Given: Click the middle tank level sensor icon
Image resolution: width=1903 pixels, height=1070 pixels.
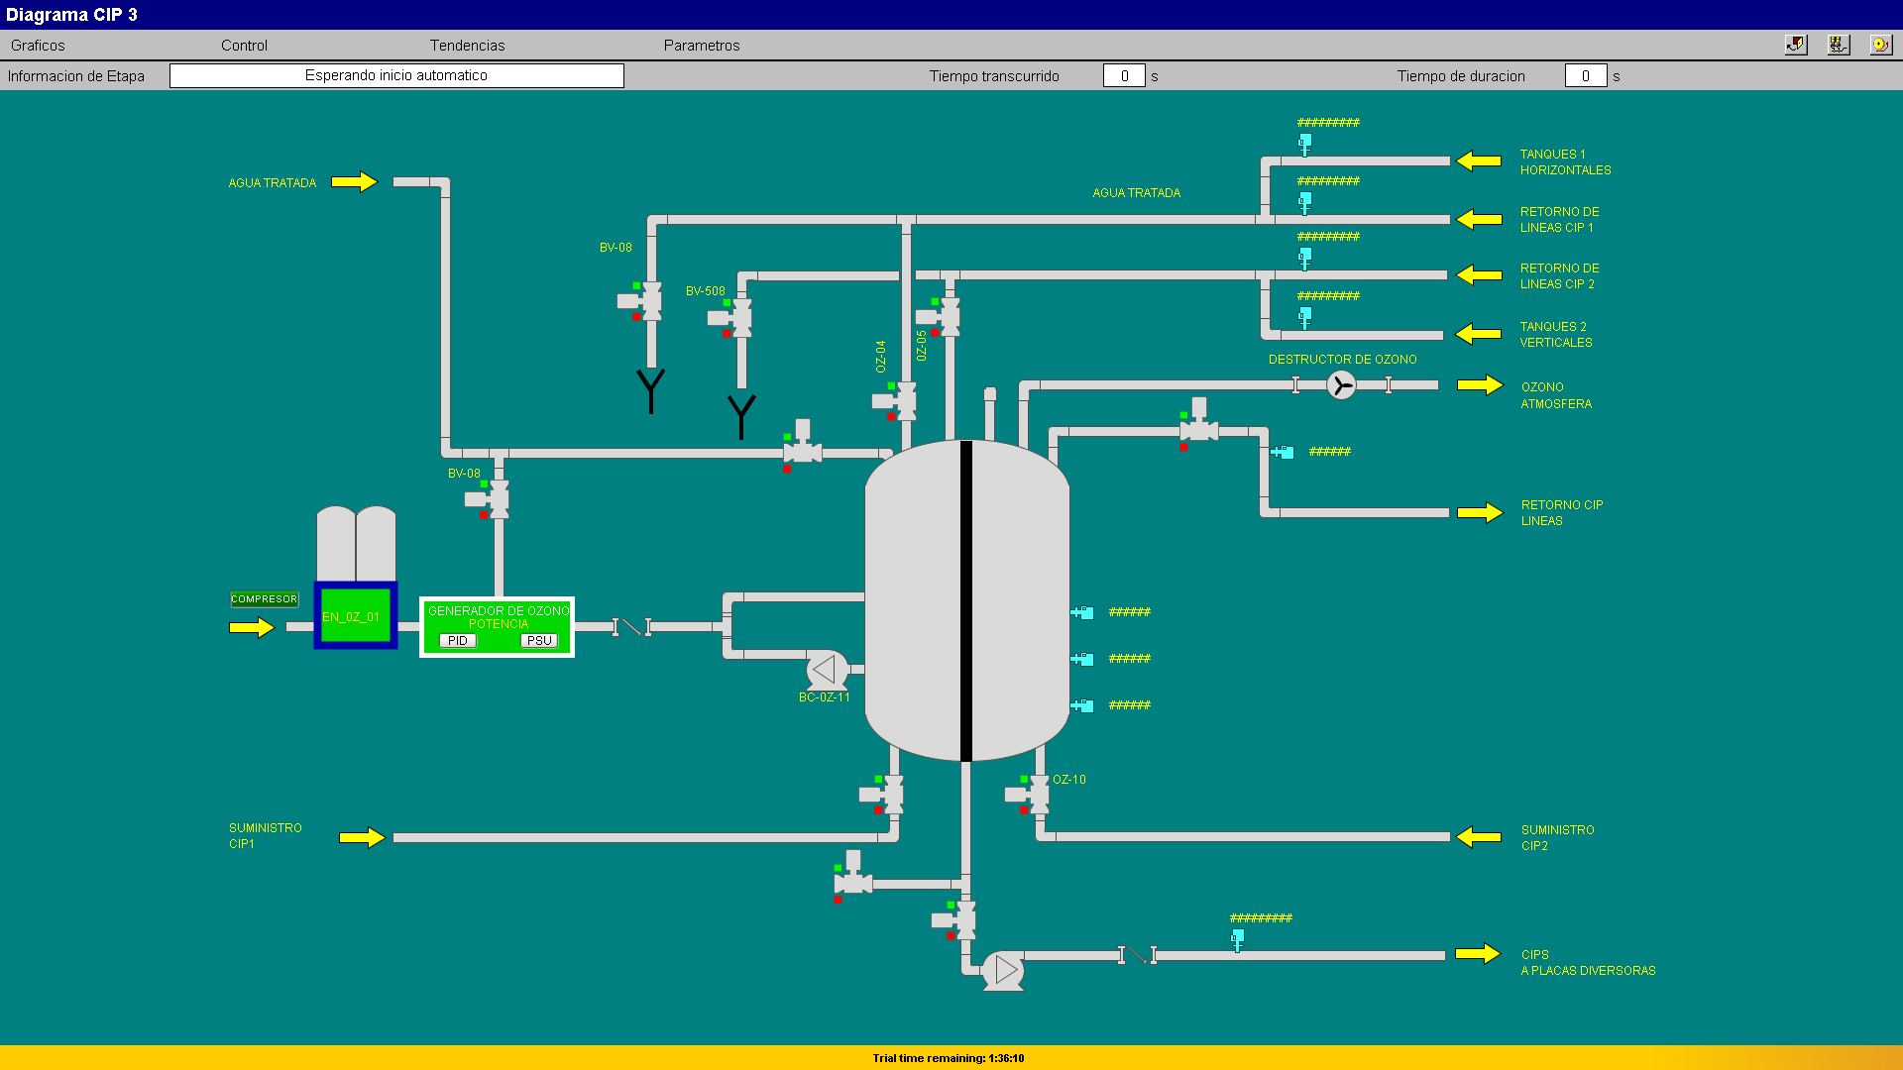Looking at the screenshot, I should 1082,659.
